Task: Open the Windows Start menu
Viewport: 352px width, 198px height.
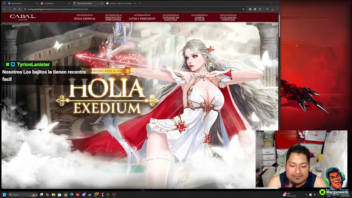Action: [4, 195]
